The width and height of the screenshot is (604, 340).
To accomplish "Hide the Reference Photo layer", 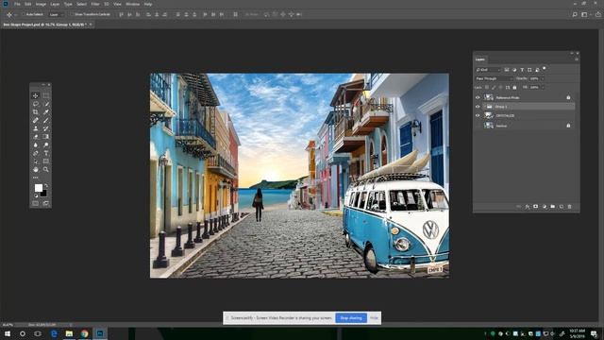I will [478, 97].
